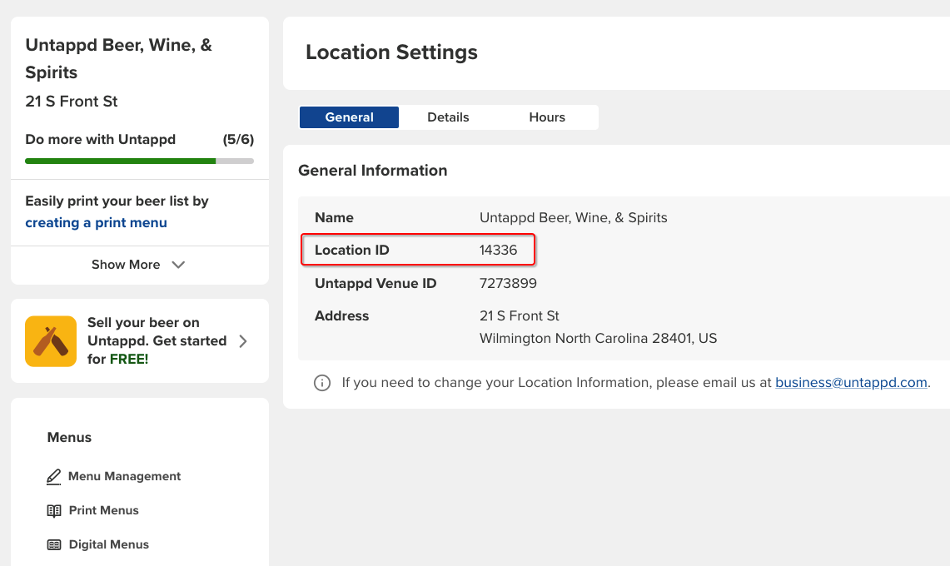The width and height of the screenshot is (950, 566).
Task: Click the sidebar address 21 S Front St
Action: point(72,102)
